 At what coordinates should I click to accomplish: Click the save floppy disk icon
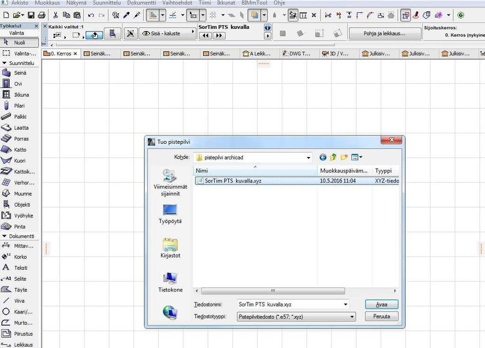point(31,15)
